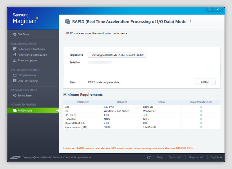
Task: Click the Firmware Update download icon
Action: 15,61
